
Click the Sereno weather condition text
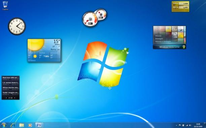pyautogui.click(x=57, y=45)
